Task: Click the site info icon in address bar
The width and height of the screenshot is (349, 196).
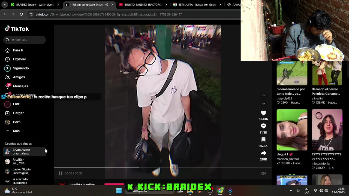Action: (31, 14)
